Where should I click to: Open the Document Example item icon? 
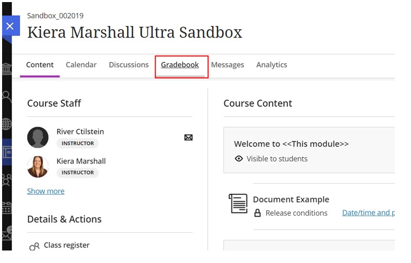click(238, 204)
